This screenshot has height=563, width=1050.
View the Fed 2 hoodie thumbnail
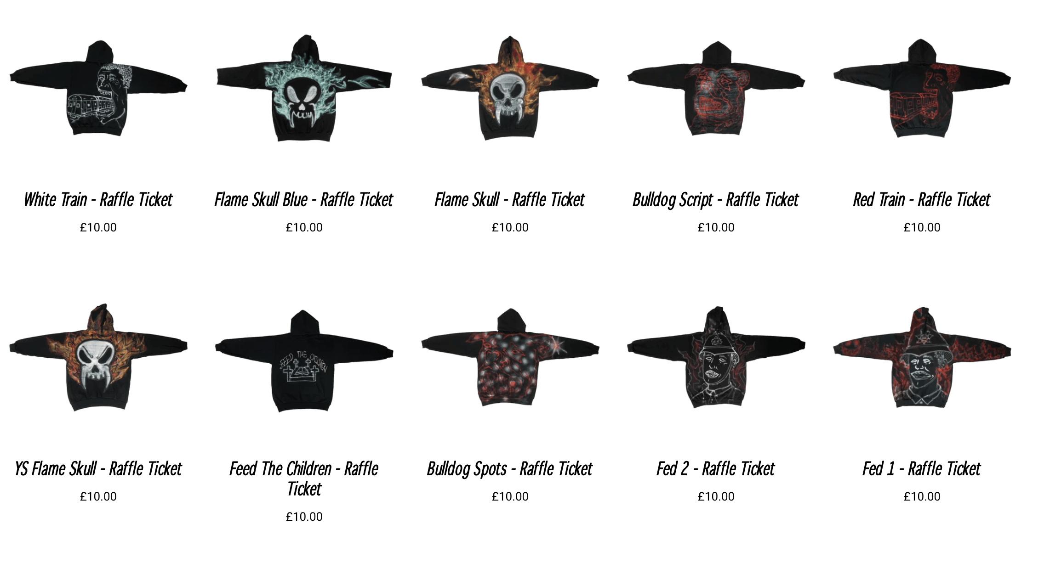click(x=716, y=357)
